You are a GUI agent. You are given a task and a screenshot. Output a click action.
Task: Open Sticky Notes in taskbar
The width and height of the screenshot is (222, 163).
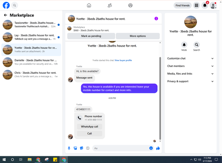[x=55, y=159]
